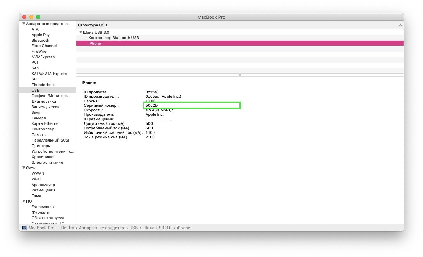Open Карты Ethernet section

pyautogui.click(x=46, y=123)
